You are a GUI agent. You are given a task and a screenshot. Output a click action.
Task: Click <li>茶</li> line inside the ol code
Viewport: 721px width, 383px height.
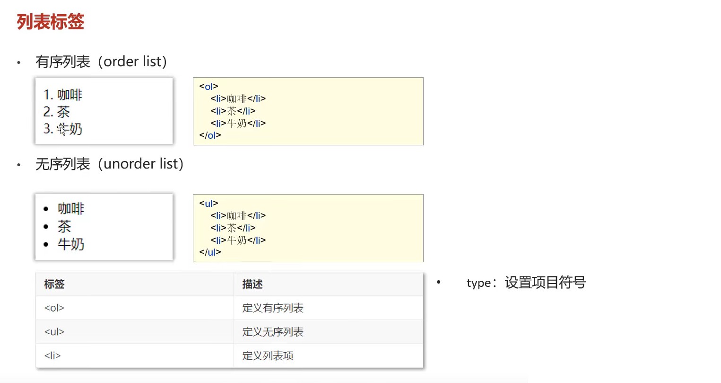click(x=233, y=111)
